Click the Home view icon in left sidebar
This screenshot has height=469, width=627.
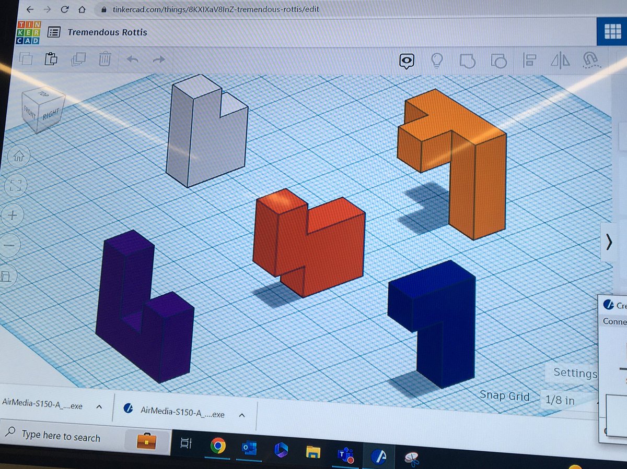[x=19, y=155]
